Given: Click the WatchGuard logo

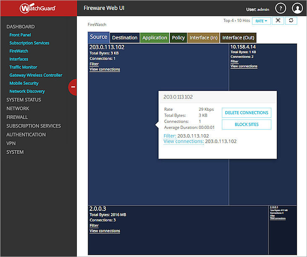Looking at the screenshot, I should 38,8.
